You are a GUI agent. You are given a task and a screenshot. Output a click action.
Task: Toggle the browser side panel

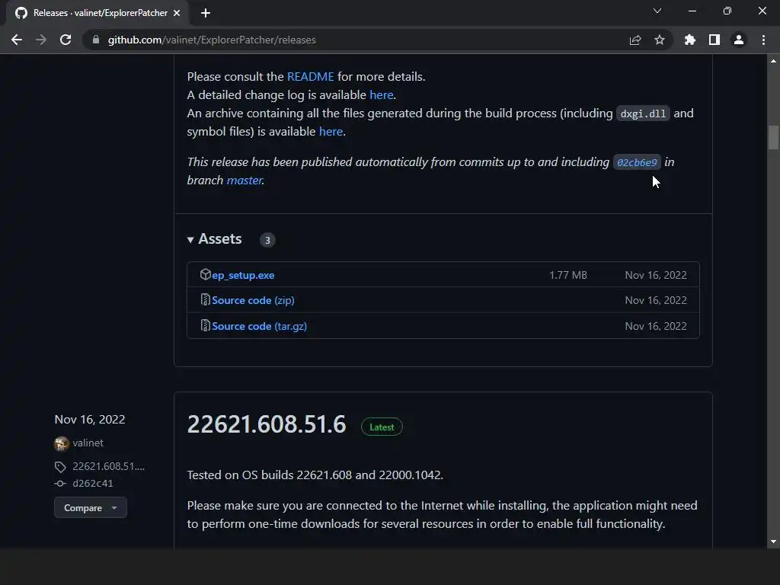[714, 40]
